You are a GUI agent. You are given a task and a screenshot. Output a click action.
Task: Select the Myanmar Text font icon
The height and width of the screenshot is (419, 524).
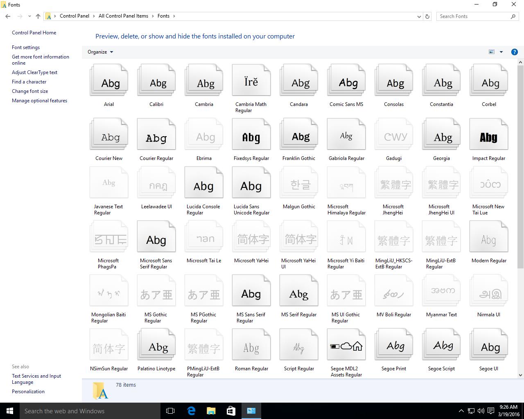pos(441,291)
